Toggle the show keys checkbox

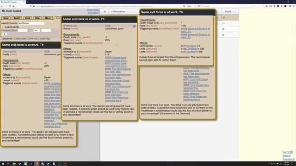tap(39, 39)
